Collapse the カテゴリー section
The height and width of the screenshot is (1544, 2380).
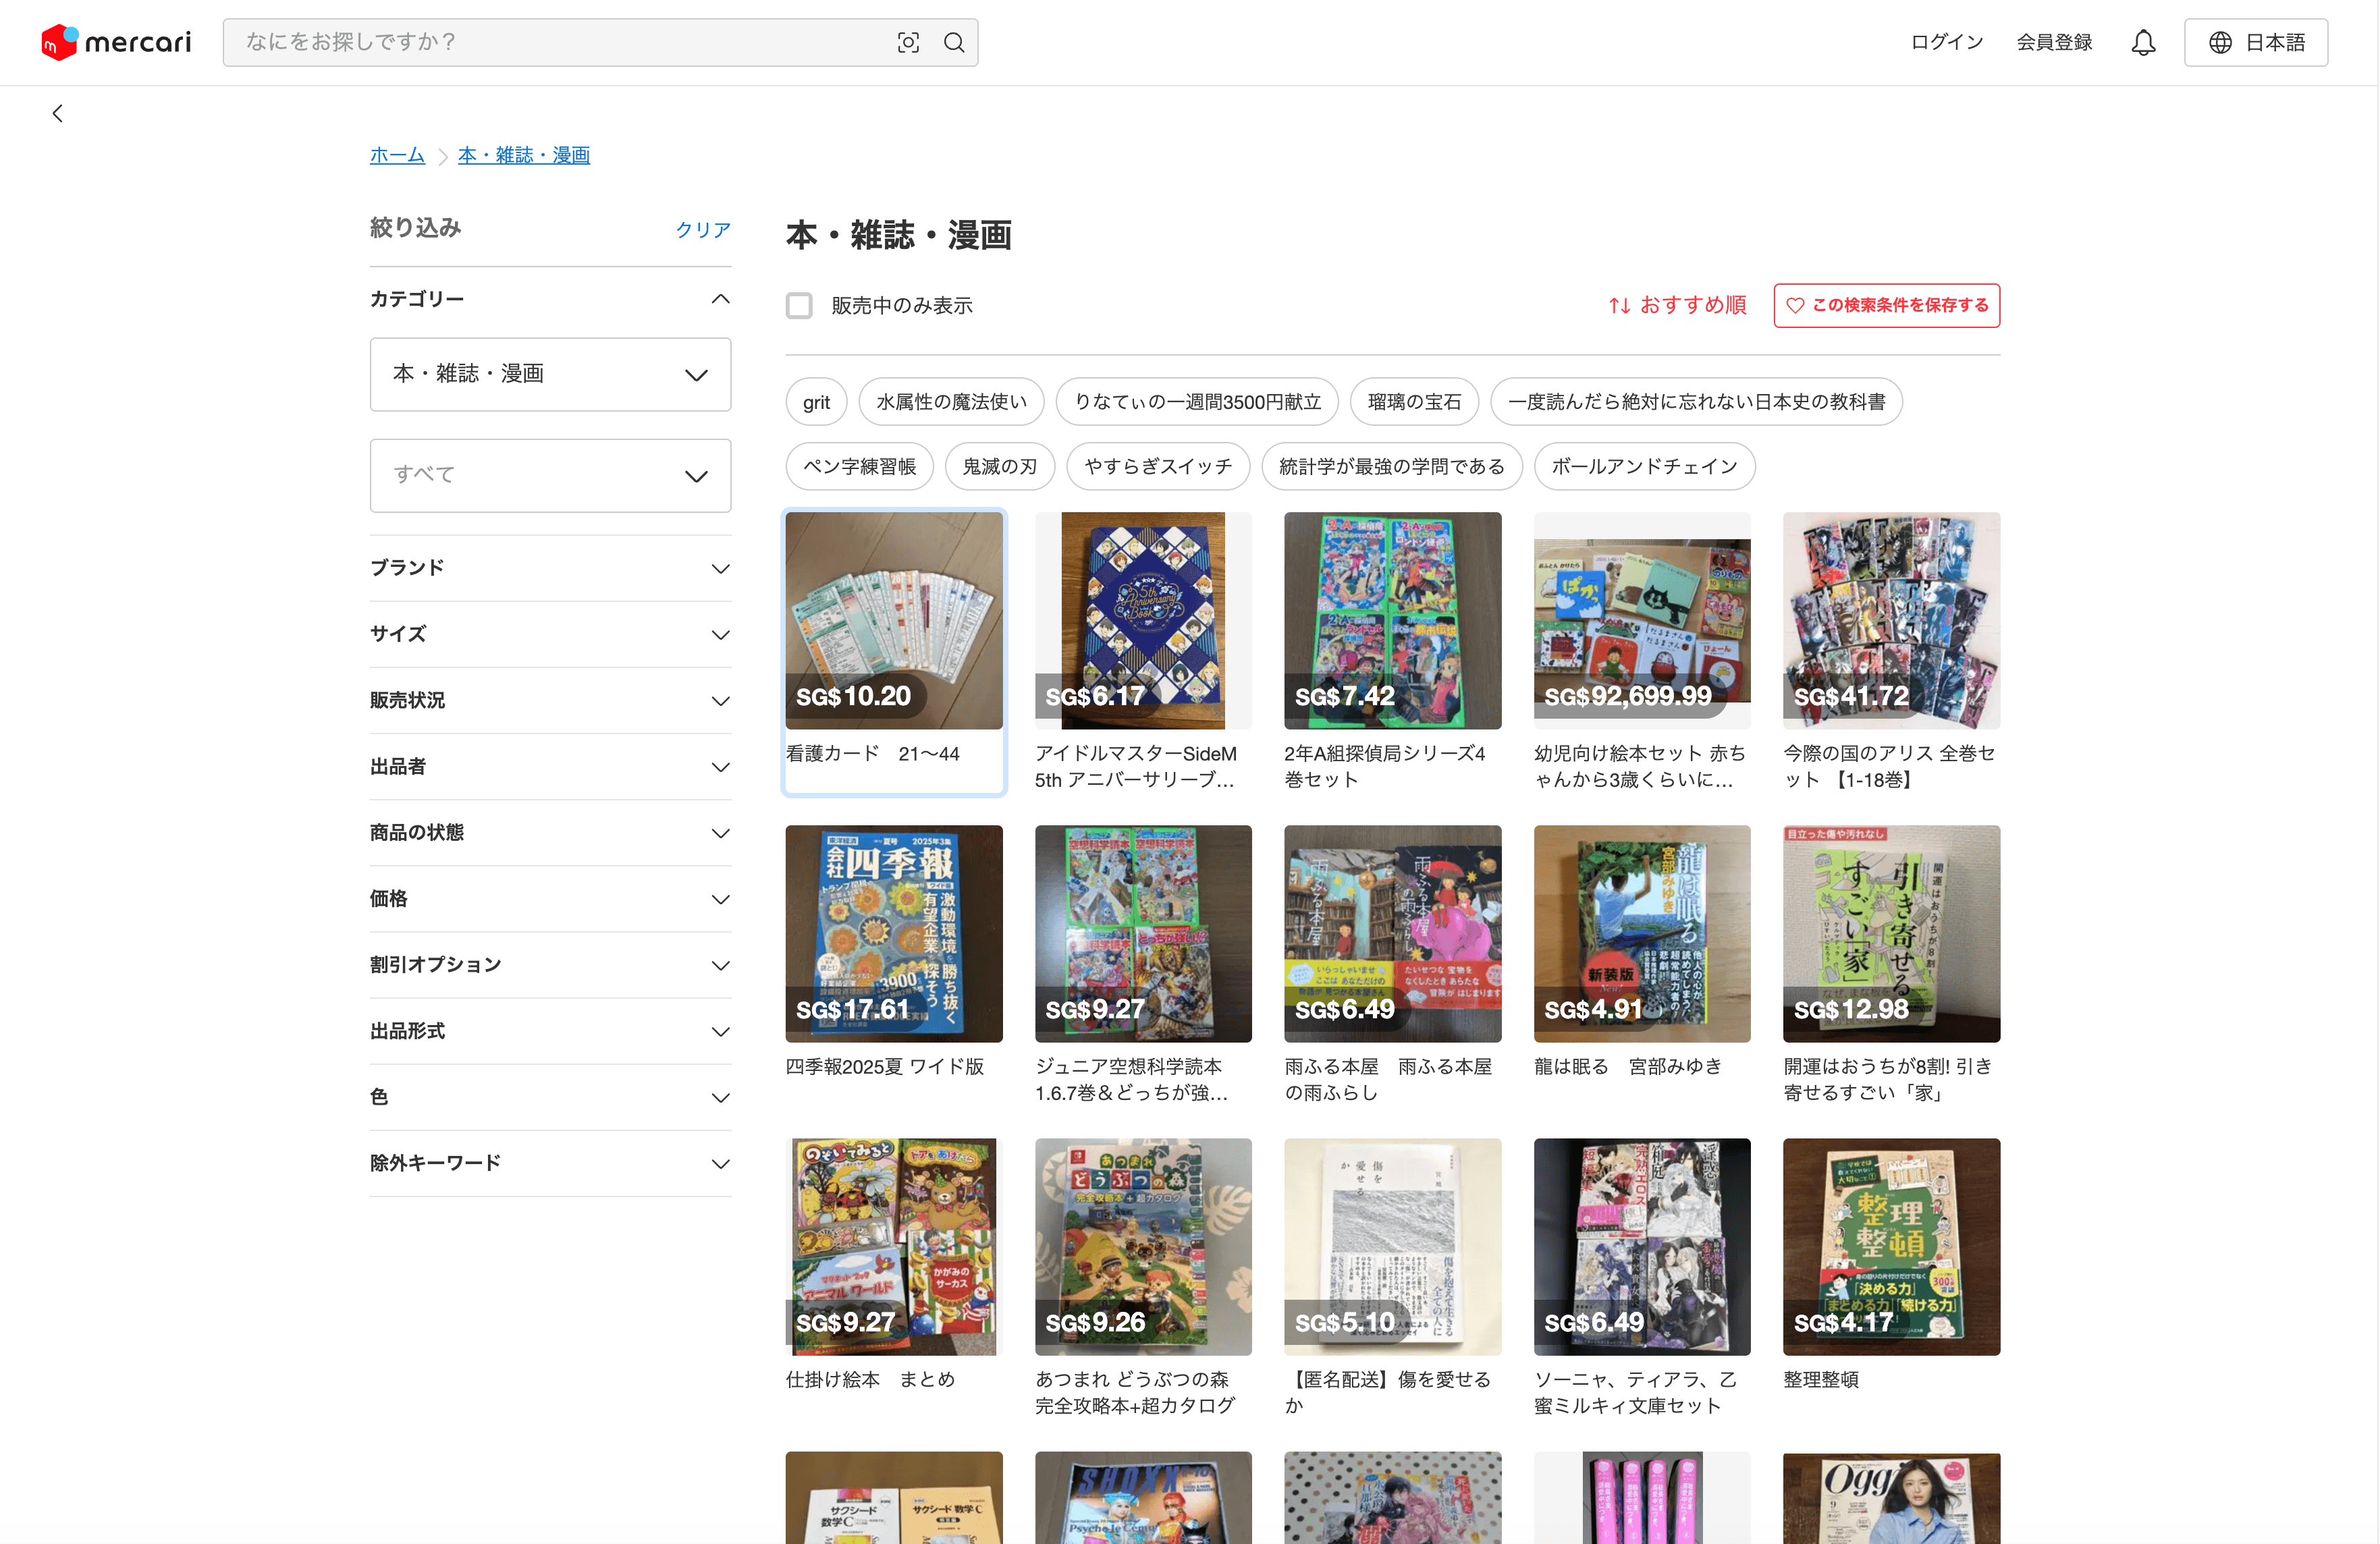[x=550, y=299]
